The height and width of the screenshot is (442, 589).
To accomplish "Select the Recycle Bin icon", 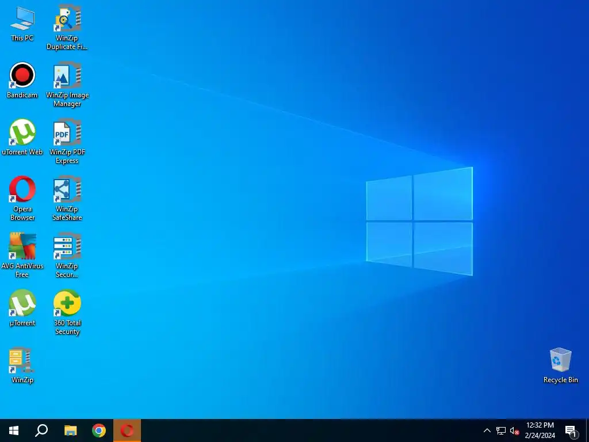I will 560,365.
